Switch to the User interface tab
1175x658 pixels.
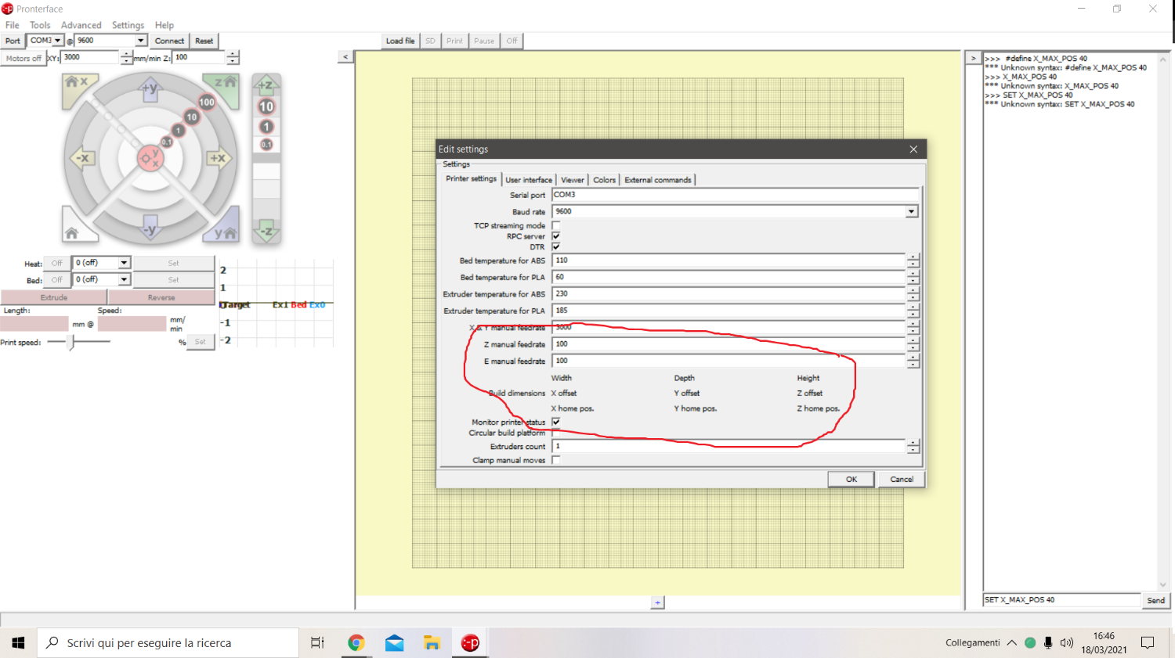click(x=529, y=180)
